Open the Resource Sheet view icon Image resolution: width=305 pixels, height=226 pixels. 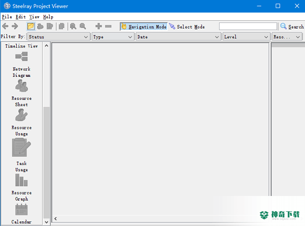coord(21,86)
